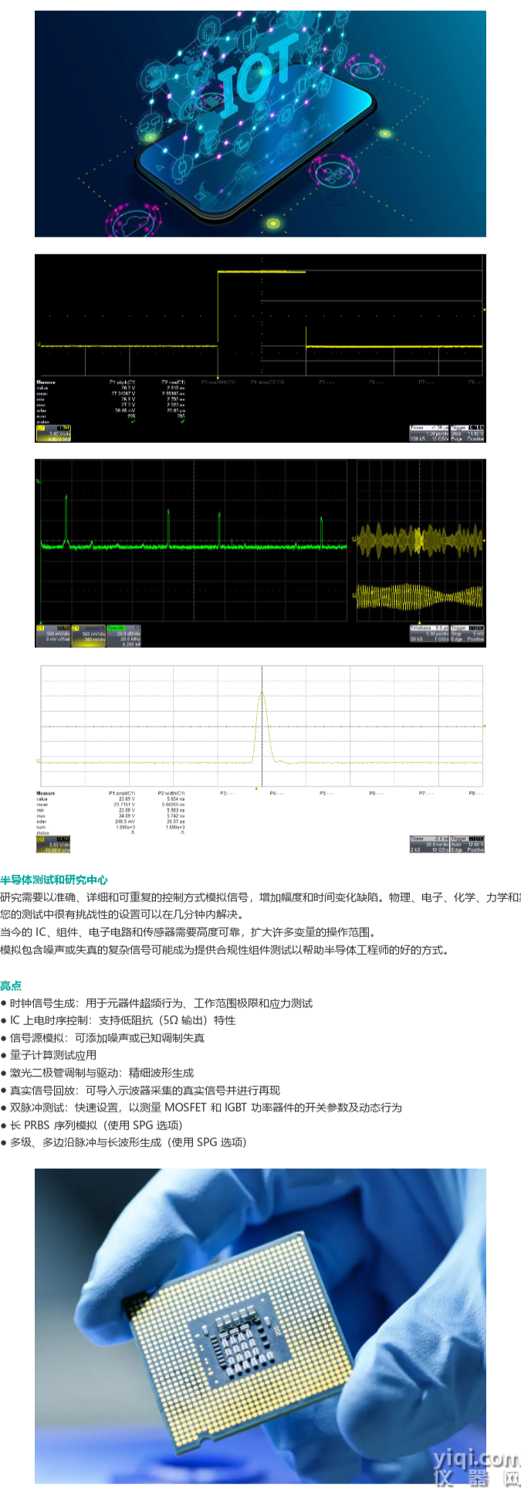Select bullet 量子计算测试应用

point(49,1055)
